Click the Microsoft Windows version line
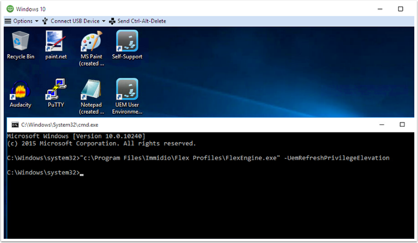 point(76,136)
